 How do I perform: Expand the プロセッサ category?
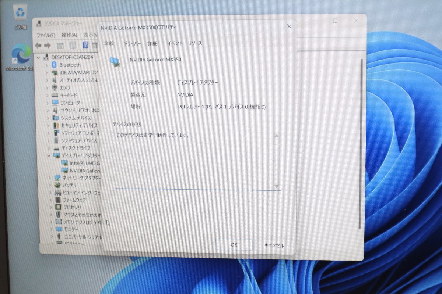(x=50, y=207)
